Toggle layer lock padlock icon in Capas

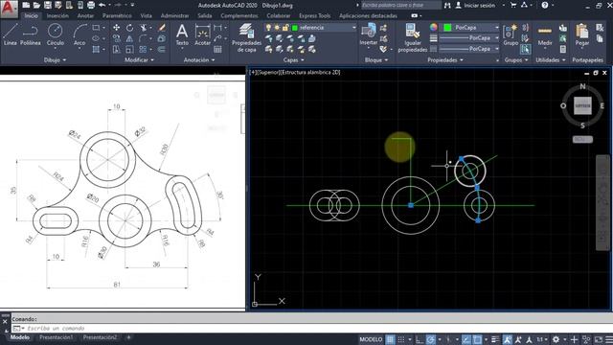point(285,28)
